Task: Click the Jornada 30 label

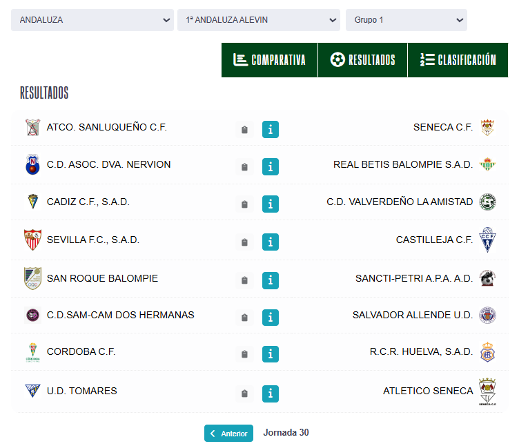Action: point(286,432)
